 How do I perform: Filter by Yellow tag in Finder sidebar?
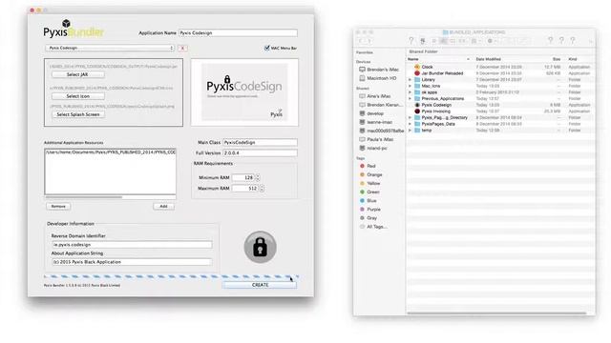coord(369,183)
